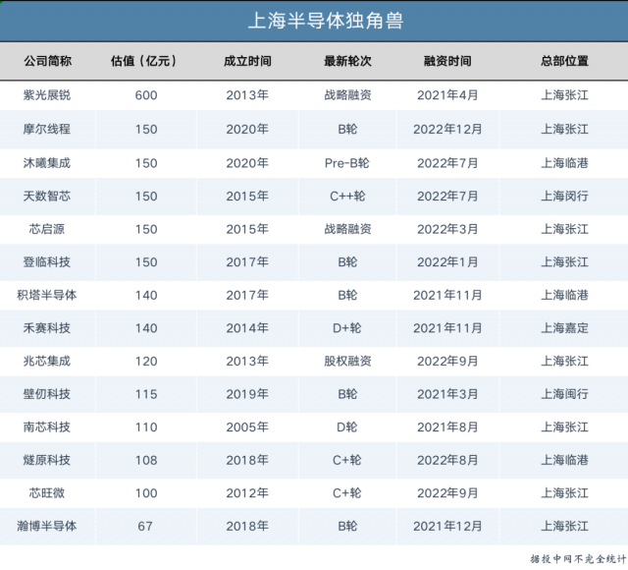Click founding year 2014年 for 禾赛科技
The image size is (628, 570).
click(x=247, y=328)
